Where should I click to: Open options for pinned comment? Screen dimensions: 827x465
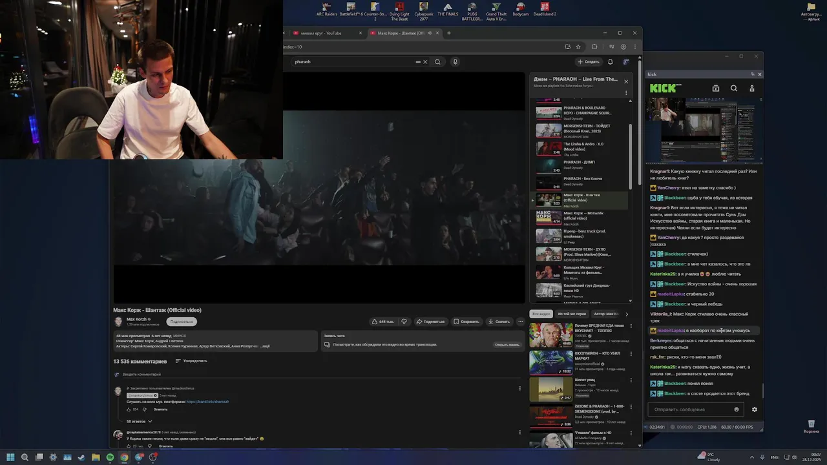[x=519, y=388]
